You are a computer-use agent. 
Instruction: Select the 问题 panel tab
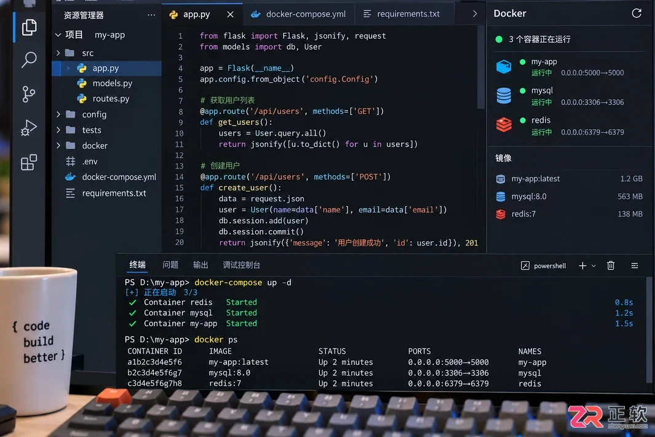click(x=170, y=265)
